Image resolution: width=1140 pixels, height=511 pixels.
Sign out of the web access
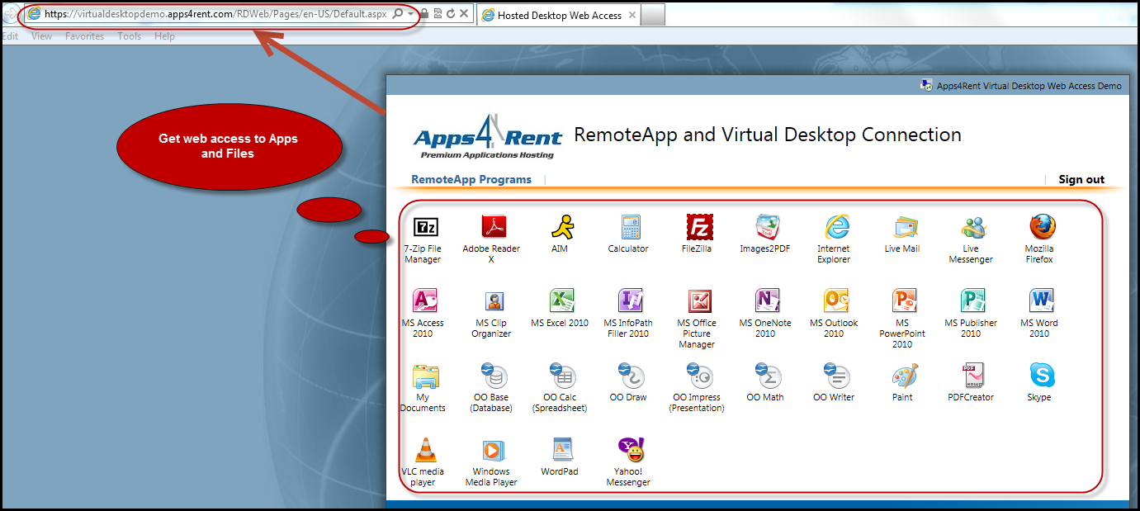pyautogui.click(x=1081, y=179)
